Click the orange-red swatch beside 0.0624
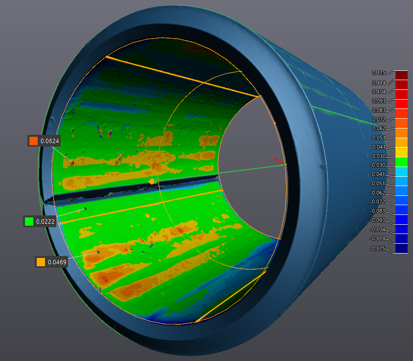 pyautogui.click(x=33, y=141)
